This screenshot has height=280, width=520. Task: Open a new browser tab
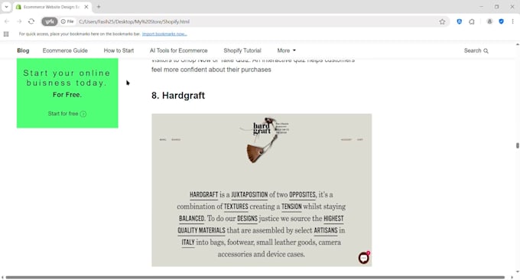(x=99, y=7)
